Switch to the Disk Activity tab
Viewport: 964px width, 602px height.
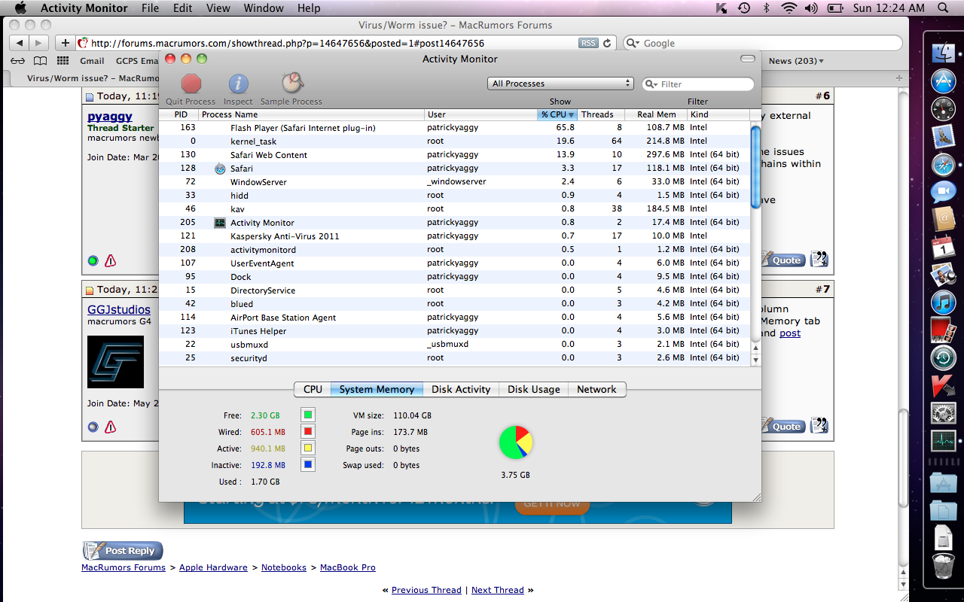461,389
